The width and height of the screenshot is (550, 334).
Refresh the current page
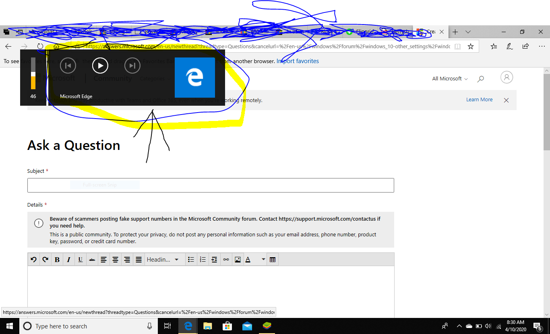tap(40, 47)
